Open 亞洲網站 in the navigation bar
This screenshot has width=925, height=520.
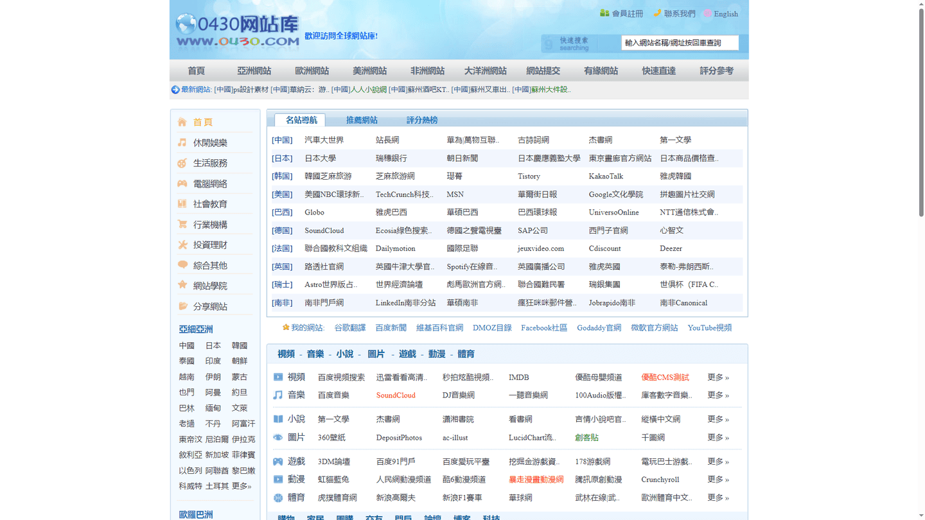point(254,71)
